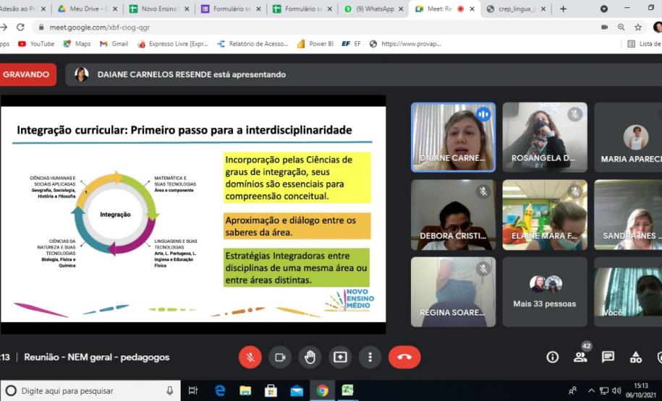Click the volume icon in system tray
The image size is (662, 401).
click(616, 391)
